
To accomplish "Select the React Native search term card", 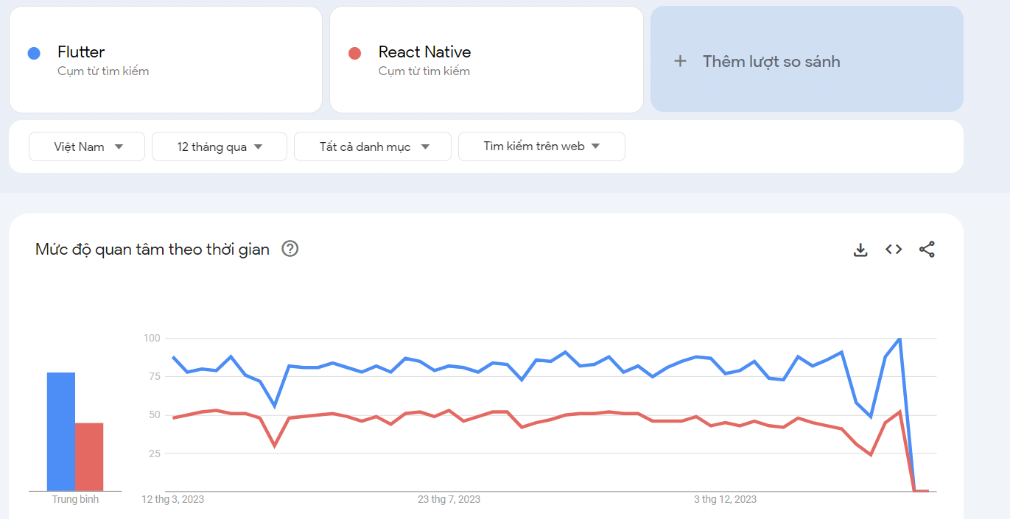I will coord(486,59).
